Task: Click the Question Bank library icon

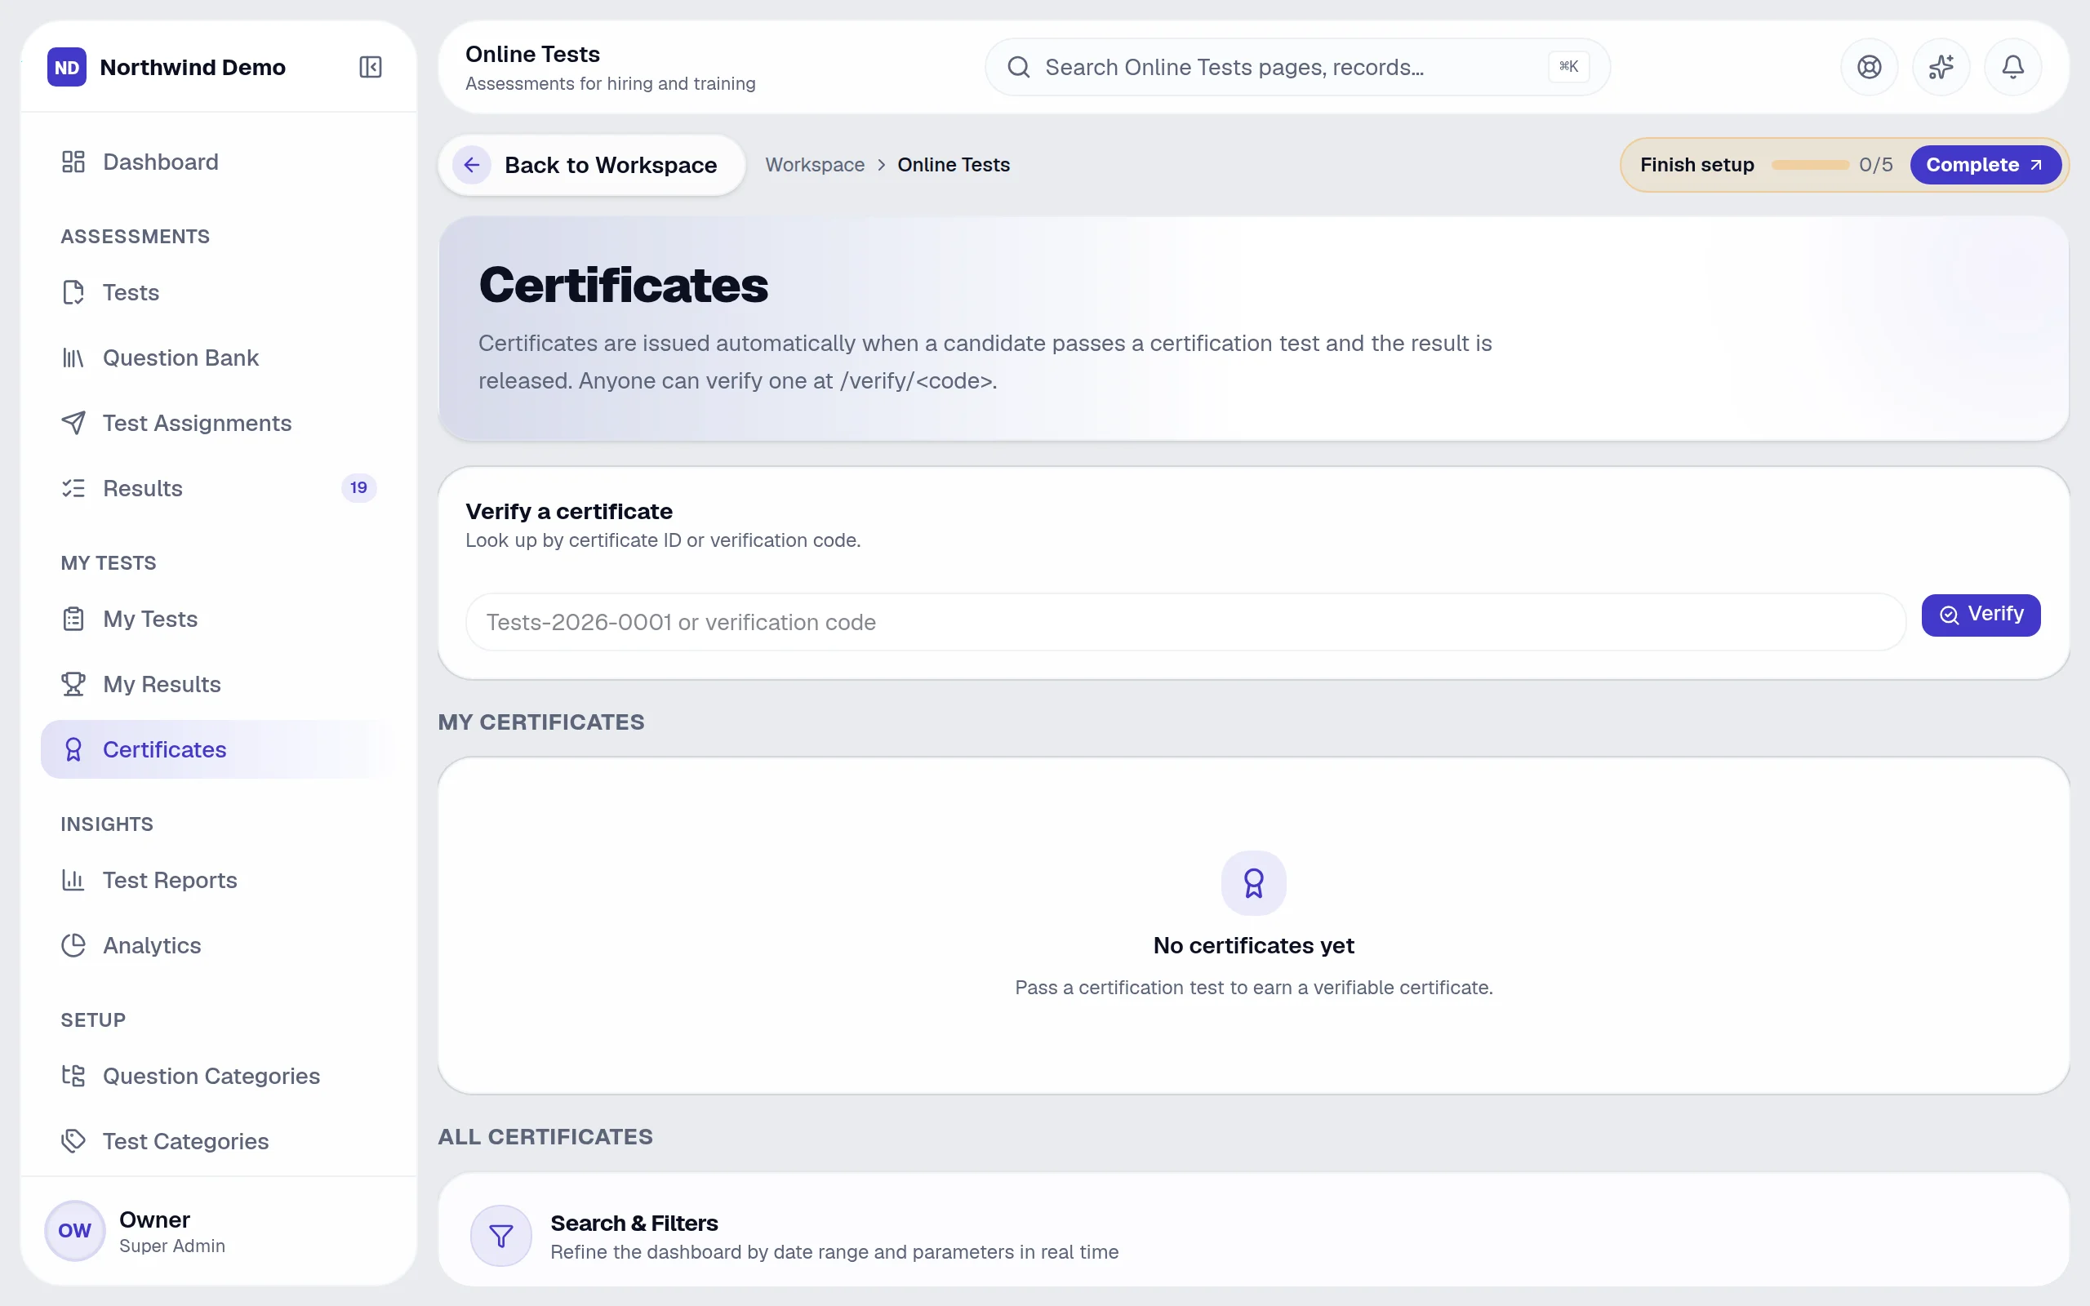Action: click(x=73, y=358)
